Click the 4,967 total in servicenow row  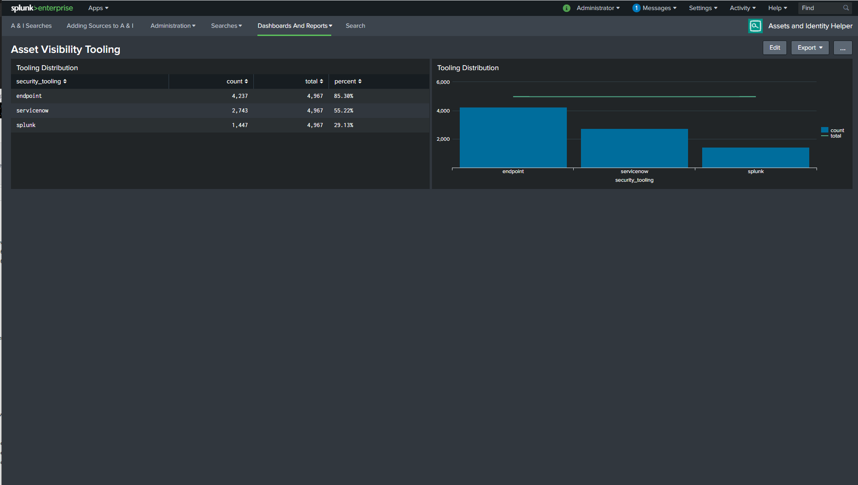pyautogui.click(x=315, y=111)
